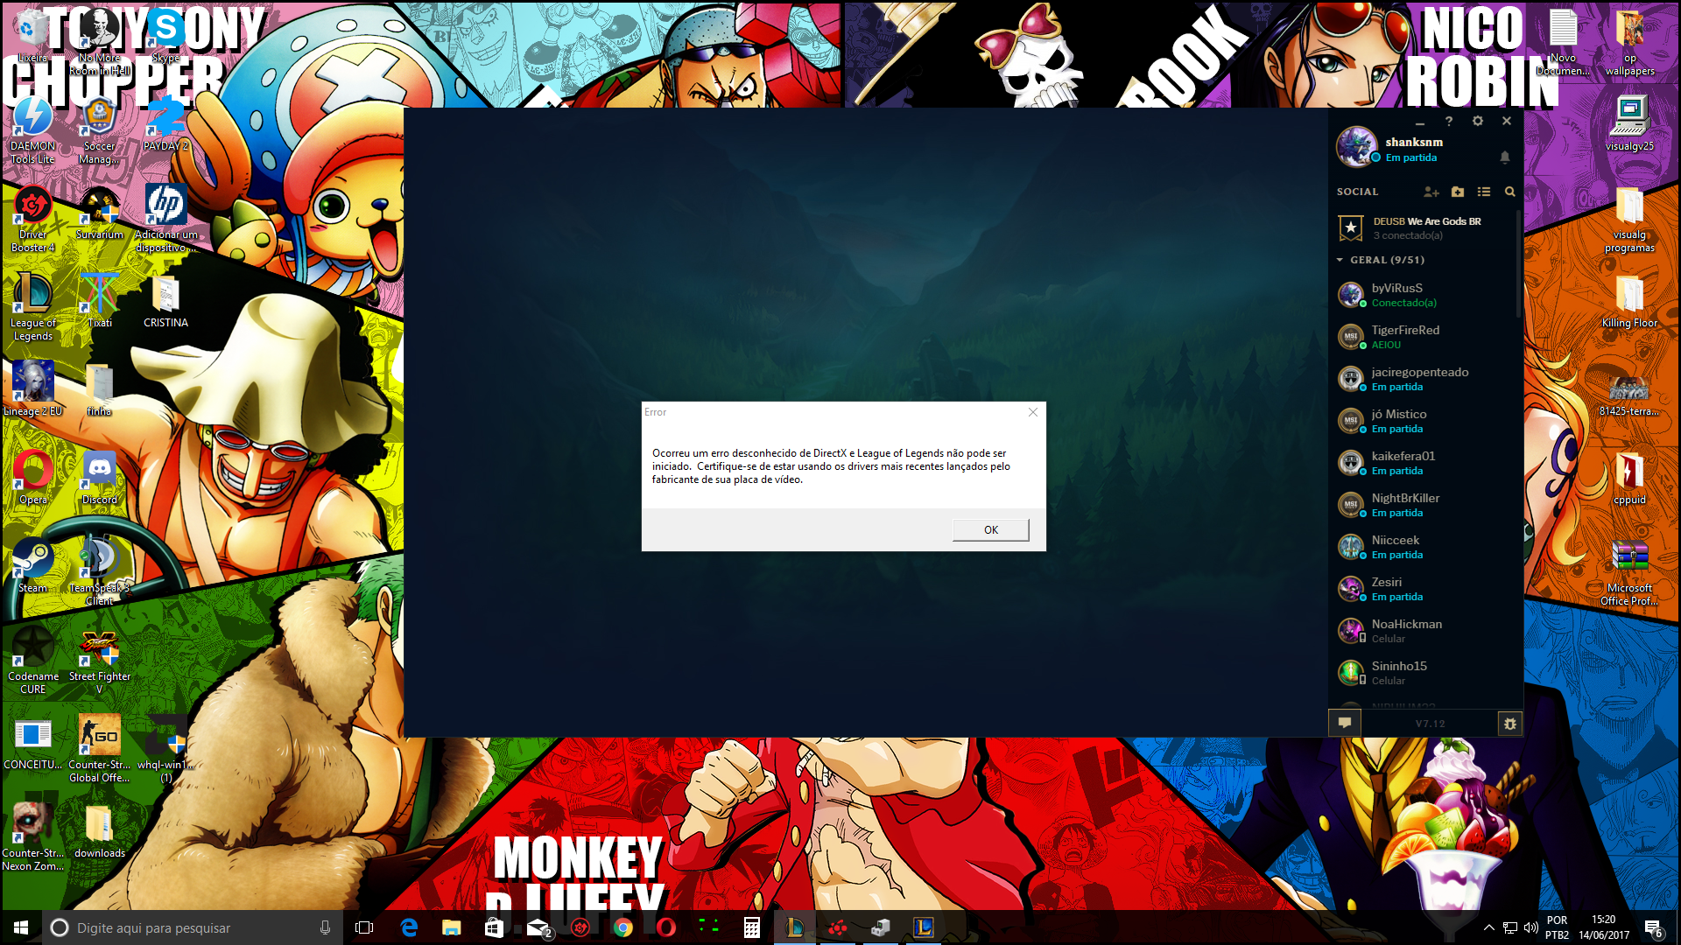Select TeamSpeak 3 Client desktop icon

[100, 570]
